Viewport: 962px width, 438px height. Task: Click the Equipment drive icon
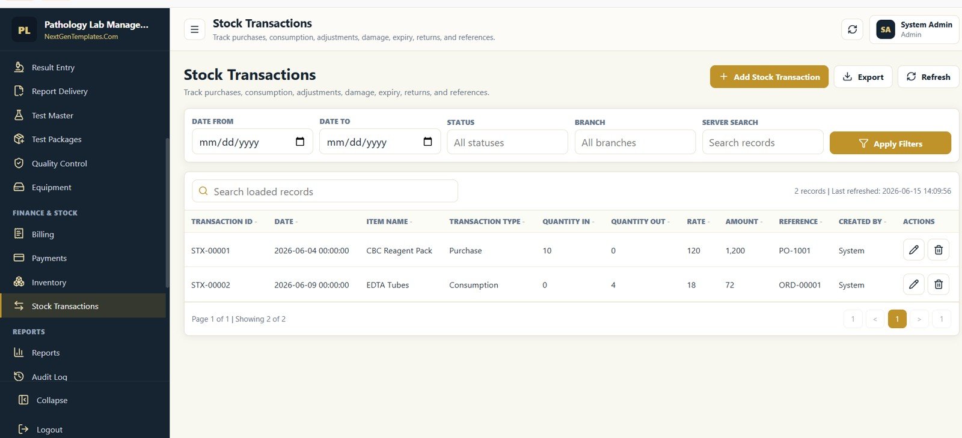click(x=19, y=187)
